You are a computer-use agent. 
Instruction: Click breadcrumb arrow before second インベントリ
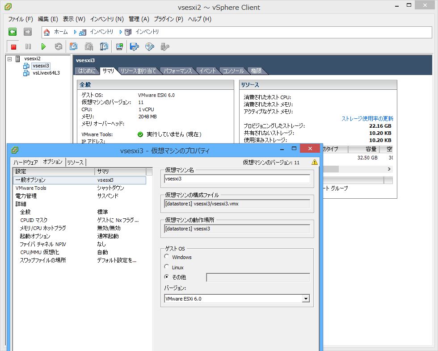(120, 32)
